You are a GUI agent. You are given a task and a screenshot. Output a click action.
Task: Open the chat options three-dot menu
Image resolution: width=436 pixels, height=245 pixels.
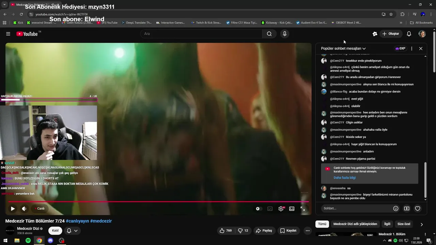tap(411, 48)
